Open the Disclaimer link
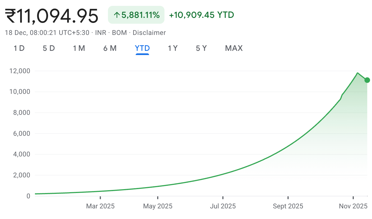The image size is (372, 219). pos(149,33)
